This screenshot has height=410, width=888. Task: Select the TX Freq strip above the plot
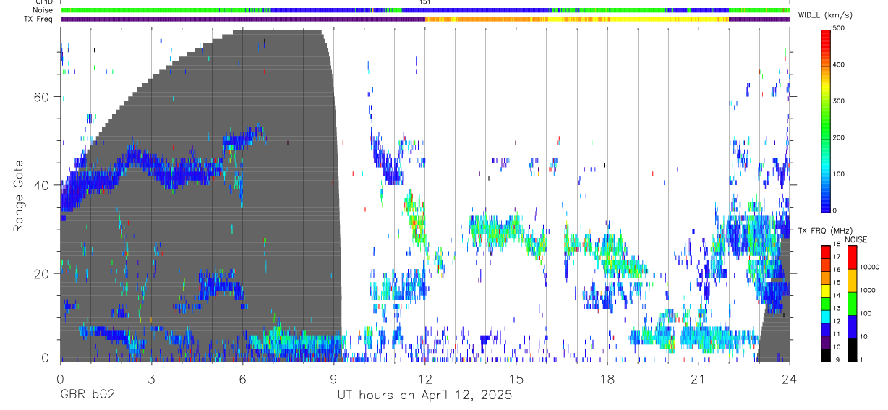coord(425,20)
